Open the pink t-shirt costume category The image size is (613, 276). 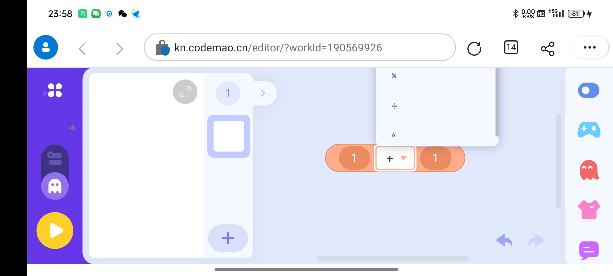pyautogui.click(x=589, y=210)
